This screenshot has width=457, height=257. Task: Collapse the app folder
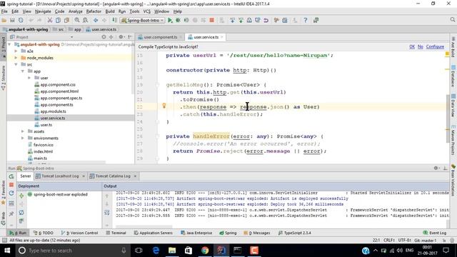[x=23, y=71]
